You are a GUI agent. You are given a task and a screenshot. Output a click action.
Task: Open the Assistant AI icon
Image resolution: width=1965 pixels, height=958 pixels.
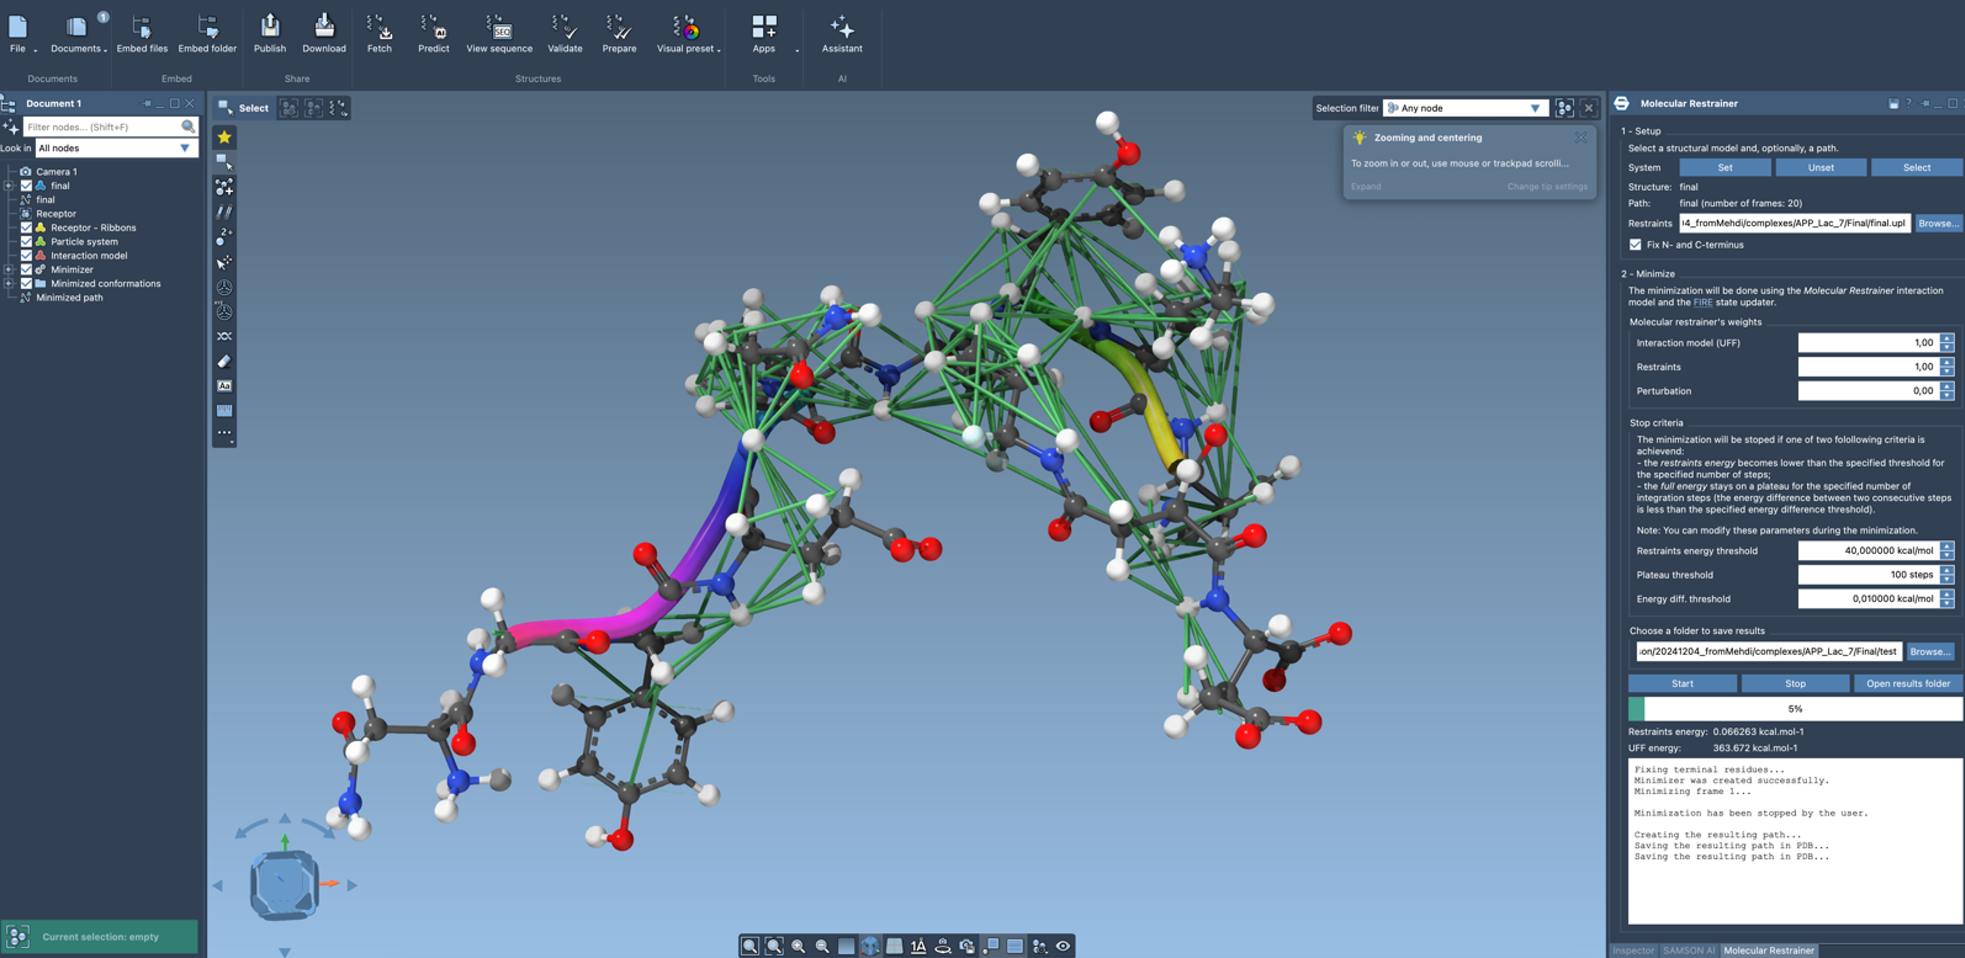842,28
